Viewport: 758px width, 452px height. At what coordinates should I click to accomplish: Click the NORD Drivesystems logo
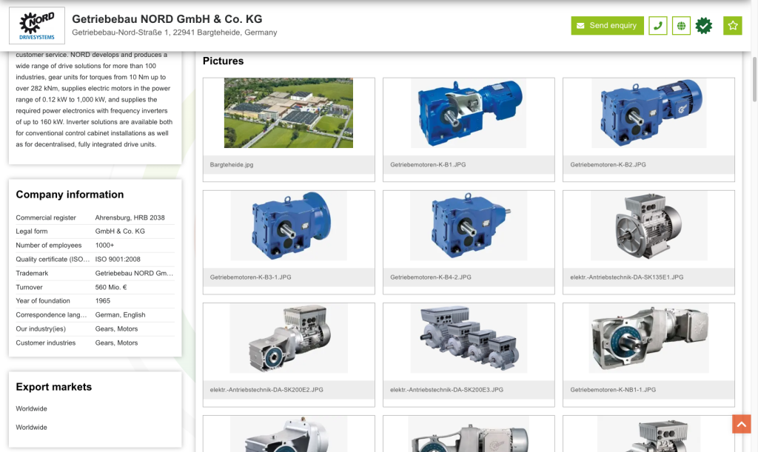pos(37,26)
